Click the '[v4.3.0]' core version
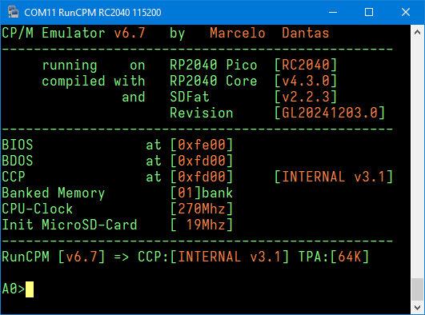 [306, 81]
